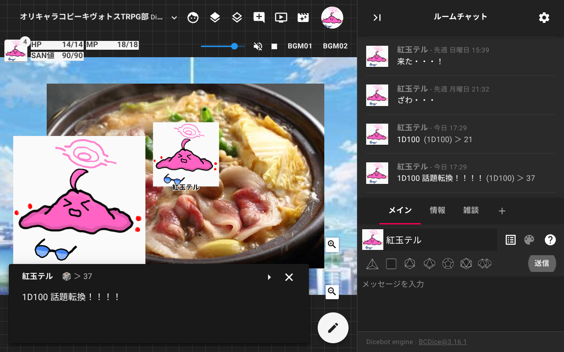Stop BGM playback with square button
The image size is (564, 352).
tap(275, 46)
